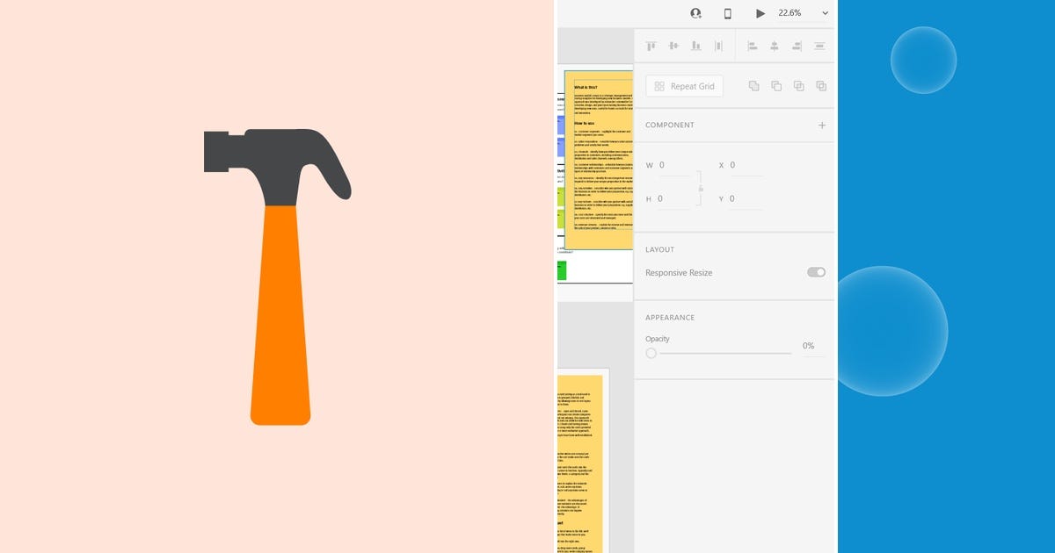Viewport: 1055px width, 553px height.
Task: Lock the width-height aspect ratio link
Action: [701, 188]
